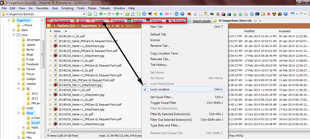Screen dimensions: 310x139
Task: Click the scissors Cut icon
Action: click(x=195, y=14)
